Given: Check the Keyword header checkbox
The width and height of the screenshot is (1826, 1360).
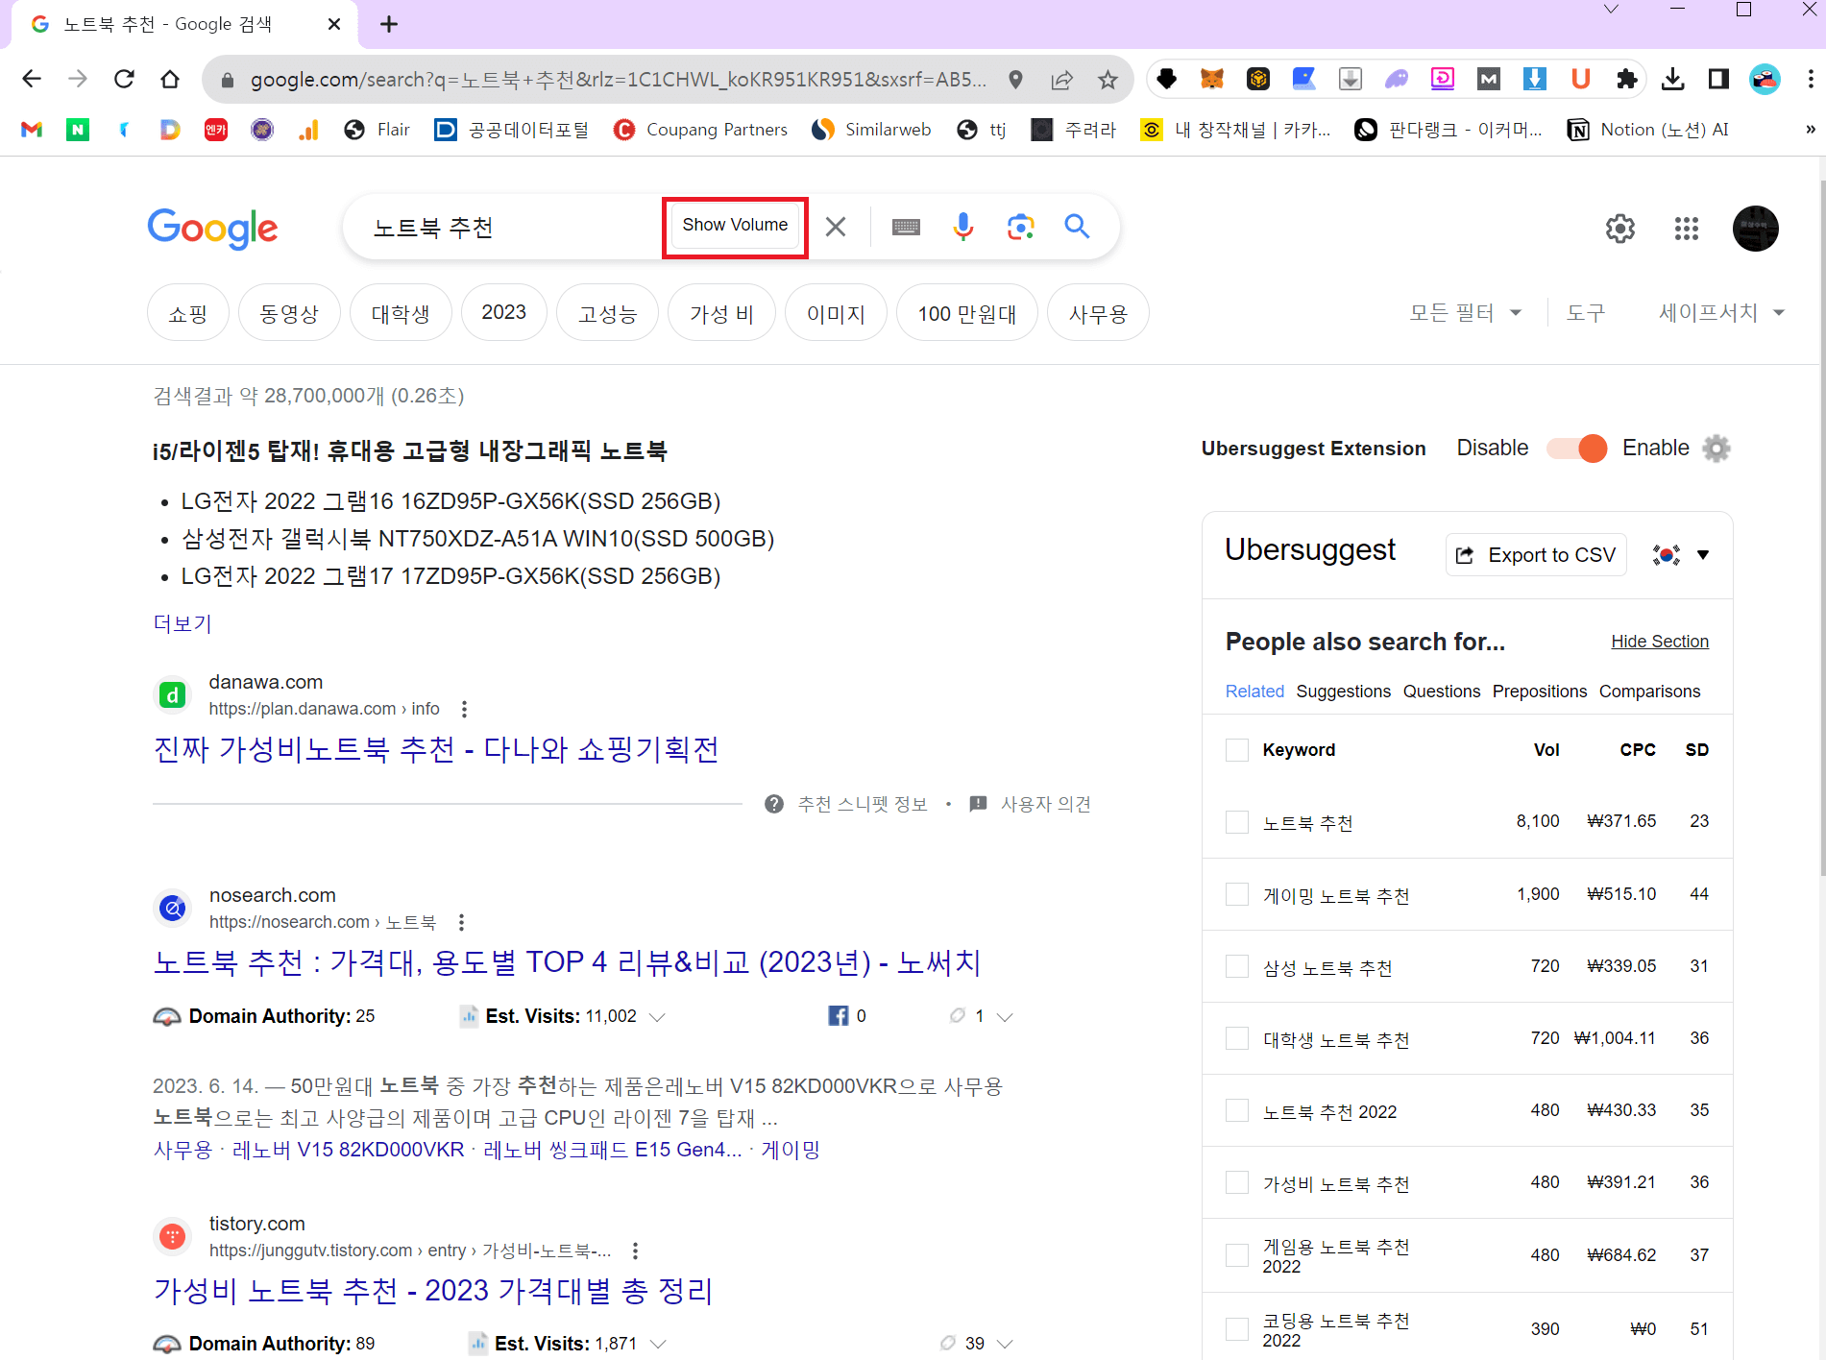Looking at the screenshot, I should pos(1237,750).
